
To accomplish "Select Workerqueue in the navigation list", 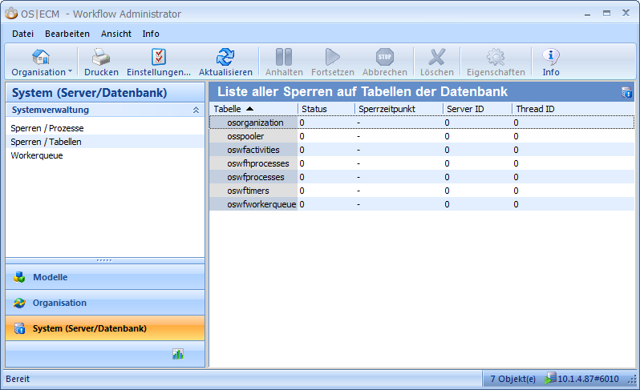I will pyautogui.click(x=37, y=155).
